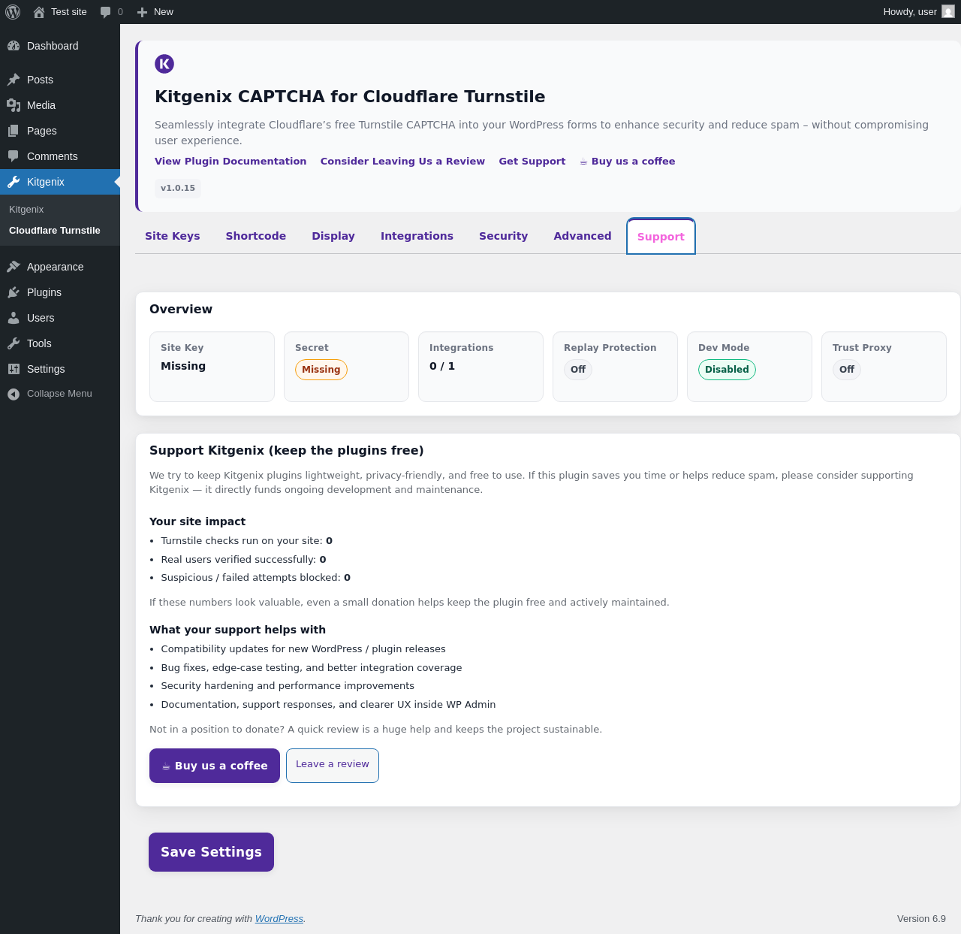The width and height of the screenshot is (961, 934).
Task: Click the Site Key Missing value
Action: pos(183,366)
